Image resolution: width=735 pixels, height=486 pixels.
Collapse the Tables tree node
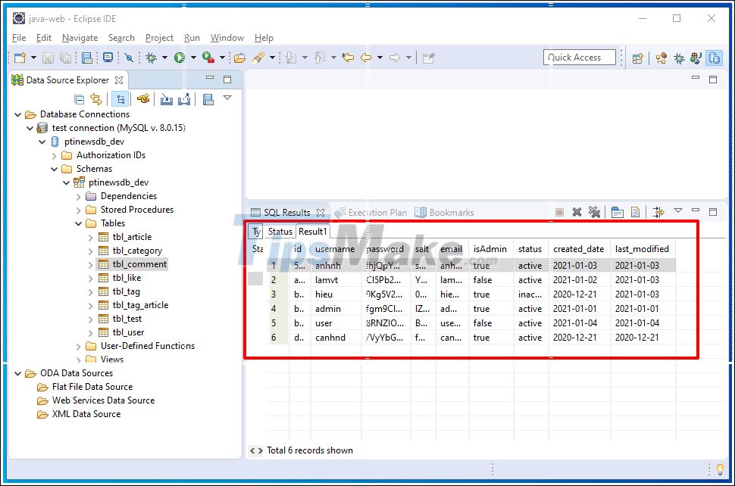click(80, 223)
